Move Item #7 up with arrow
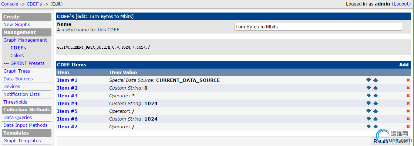The height and width of the screenshot is (146, 414). pyautogui.click(x=376, y=126)
